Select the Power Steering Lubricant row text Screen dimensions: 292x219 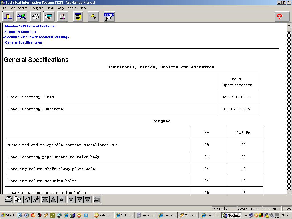tap(36, 109)
